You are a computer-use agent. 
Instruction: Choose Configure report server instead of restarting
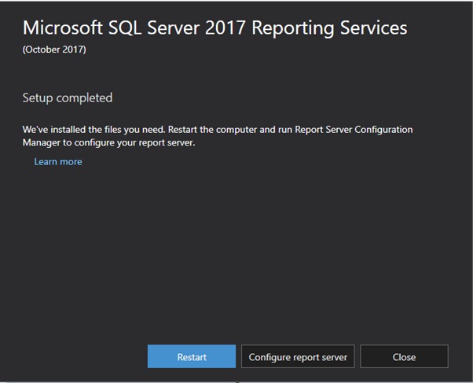[x=298, y=356]
